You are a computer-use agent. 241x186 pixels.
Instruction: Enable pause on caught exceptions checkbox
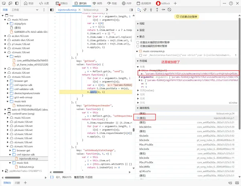[x=138, y=46]
